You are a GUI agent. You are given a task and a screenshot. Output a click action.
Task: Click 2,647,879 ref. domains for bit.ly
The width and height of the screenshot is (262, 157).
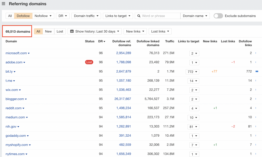[124, 71]
